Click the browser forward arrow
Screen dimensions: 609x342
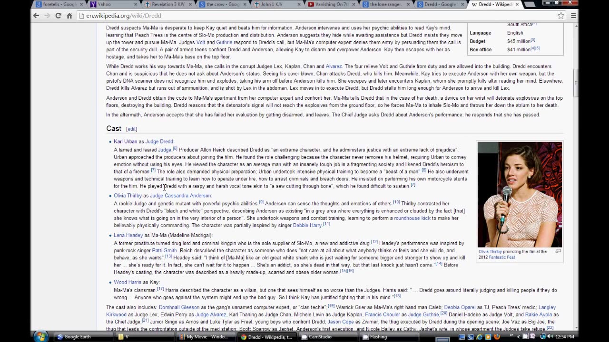tap(47, 16)
